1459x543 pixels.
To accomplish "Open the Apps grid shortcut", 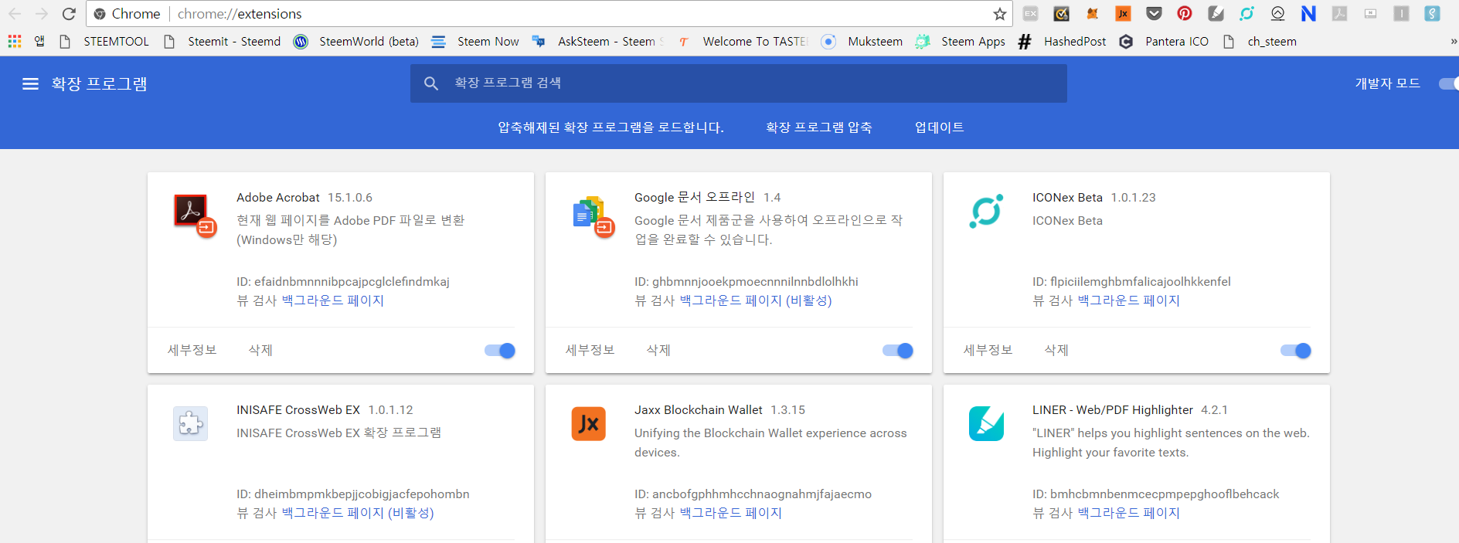I will click(15, 42).
